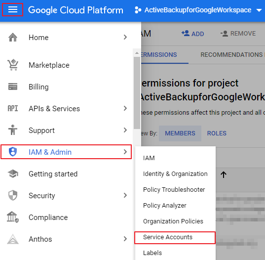Click the Marketplace cart icon
Image resolution: width=265 pixels, height=260 pixels.
pyautogui.click(x=13, y=65)
